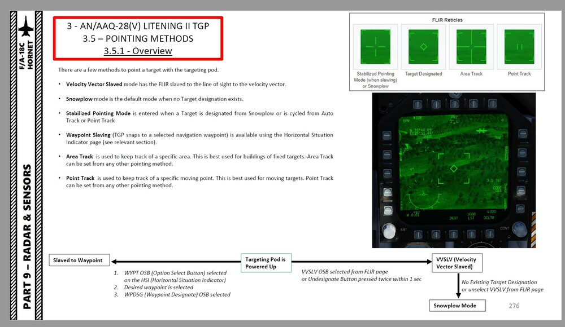
Task: Click the F/A-18C HORNET sidebar label
Action: 27,55
